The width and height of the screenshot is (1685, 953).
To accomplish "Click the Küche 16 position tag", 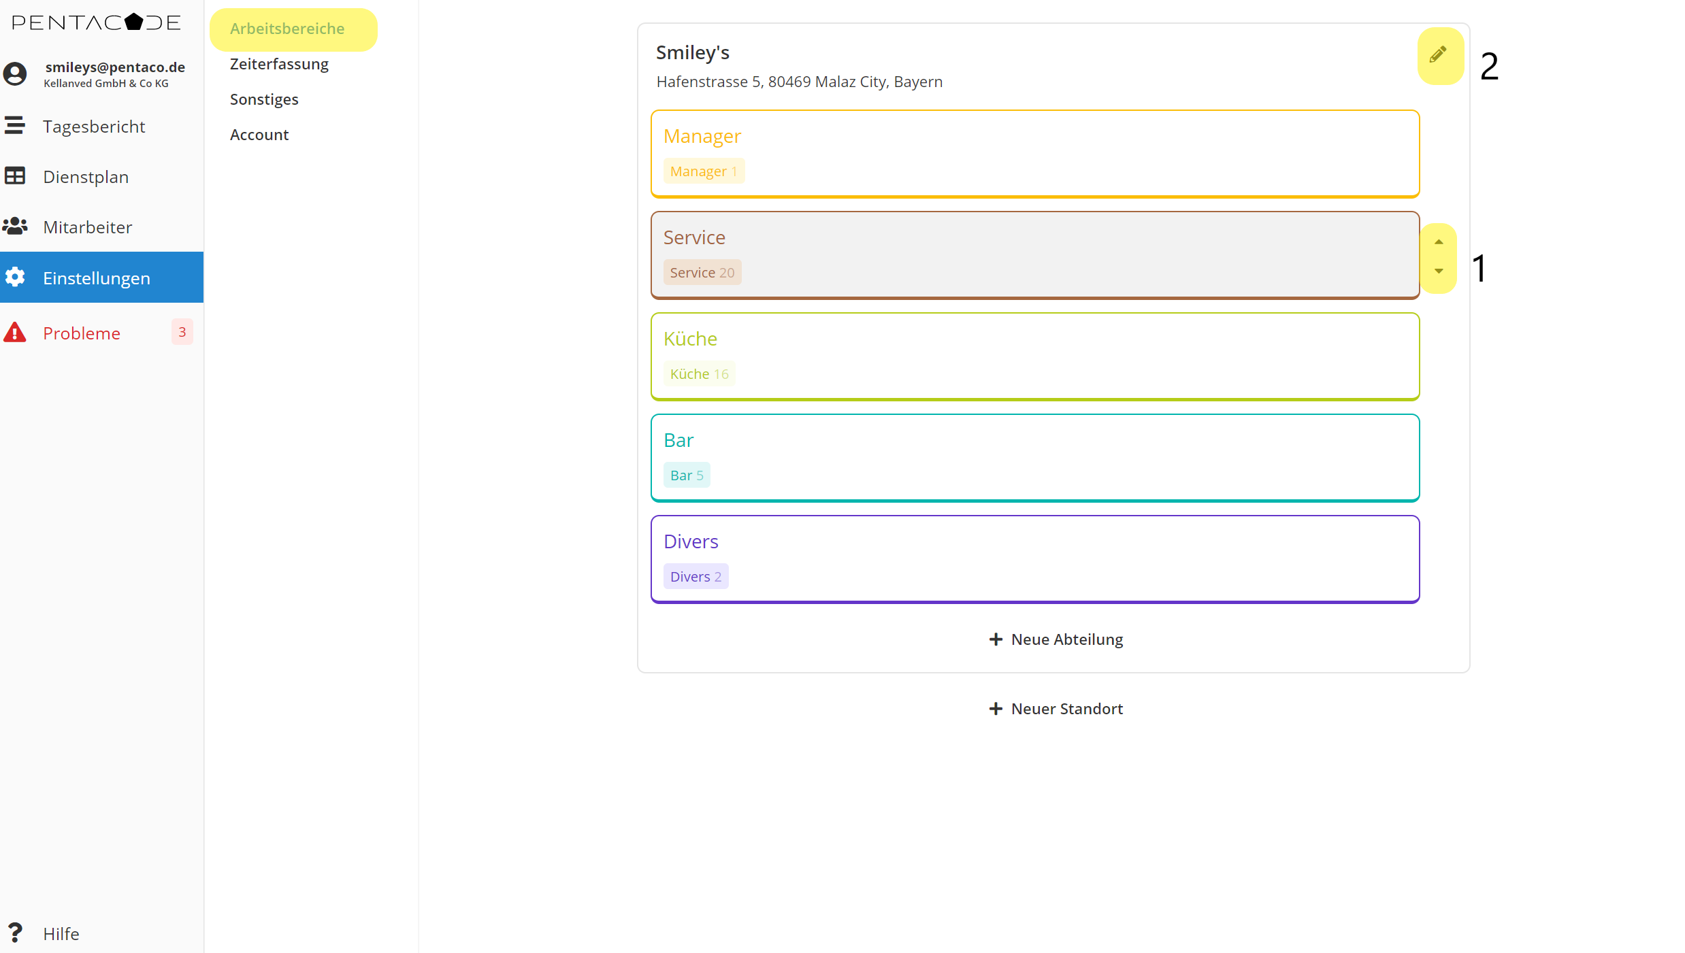I will [x=699, y=374].
